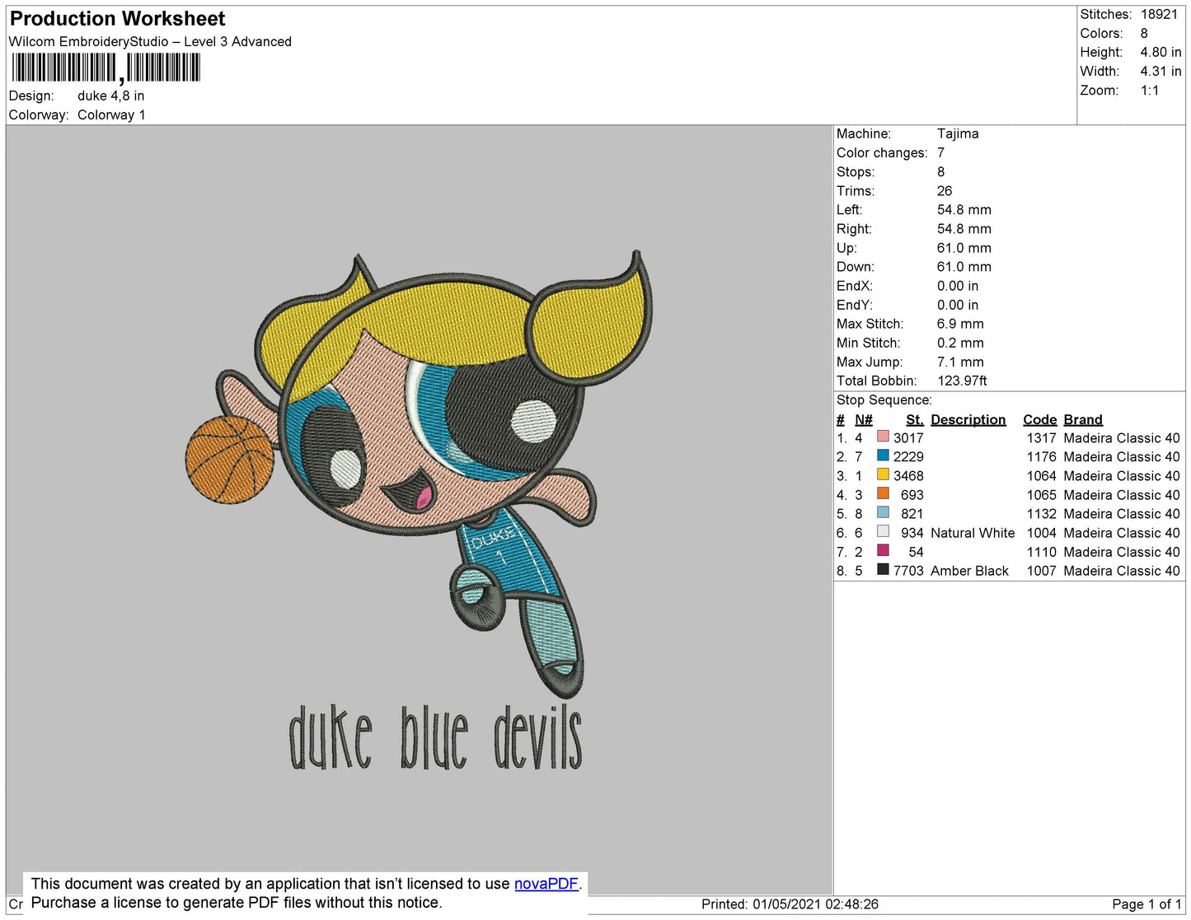The width and height of the screenshot is (1191, 920).
Task: Click the design name 'duke 4,8 in'
Action: pyautogui.click(x=110, y=96)
